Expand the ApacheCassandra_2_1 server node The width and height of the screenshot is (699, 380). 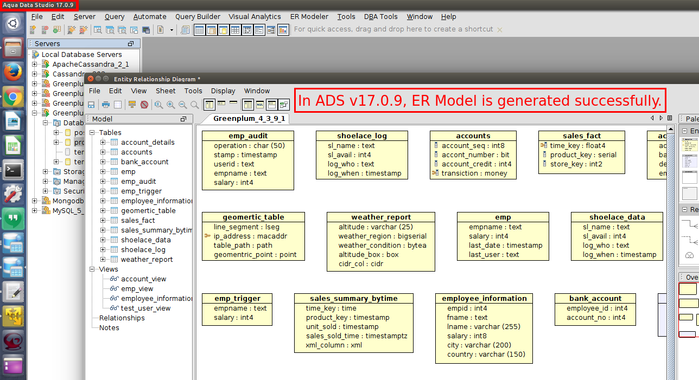[35, 65]
